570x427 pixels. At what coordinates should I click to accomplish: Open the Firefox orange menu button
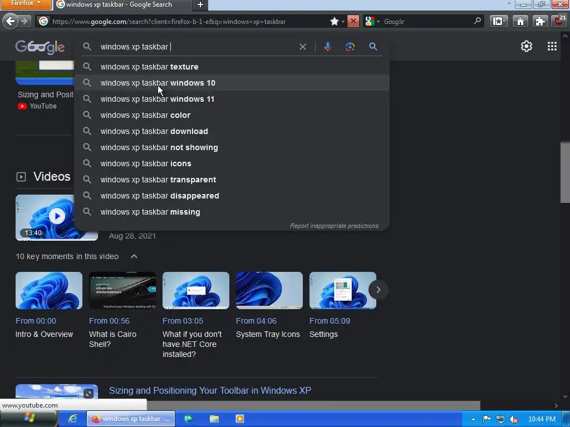[26, 4]
